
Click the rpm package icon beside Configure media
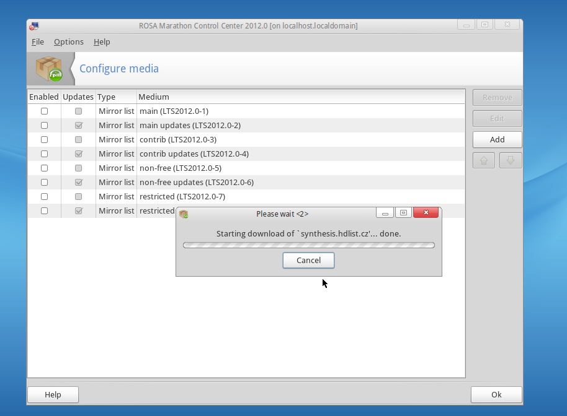pos(49,69)
